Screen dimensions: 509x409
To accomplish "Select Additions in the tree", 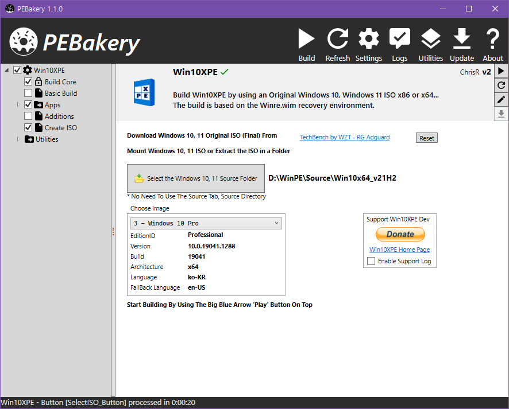I will pyautogui.click(x=59, y=116).
